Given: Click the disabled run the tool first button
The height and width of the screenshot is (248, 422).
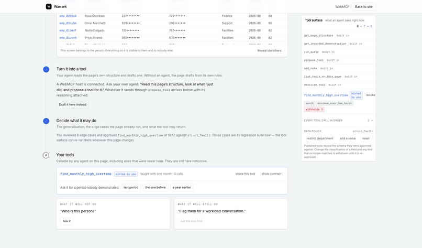Looking at the screenshot, I should point(191,221).
